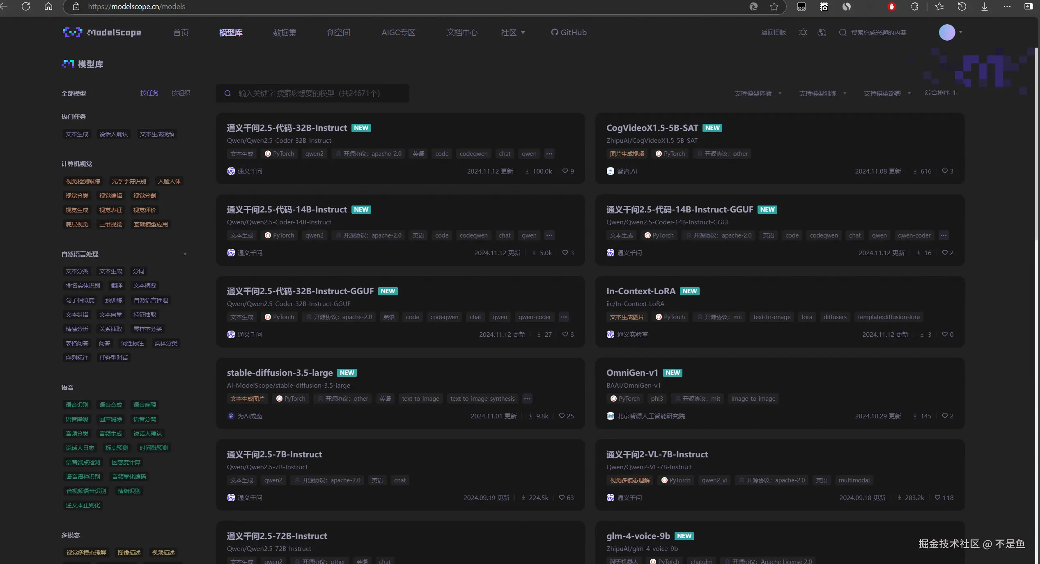
Task: Click the ellipsis tag on stable-diffusion-3.5-large card
Action: pos(527,399)
